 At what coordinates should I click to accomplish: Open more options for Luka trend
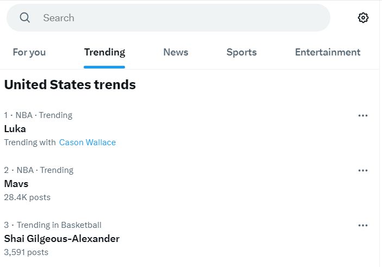(363, 116)
